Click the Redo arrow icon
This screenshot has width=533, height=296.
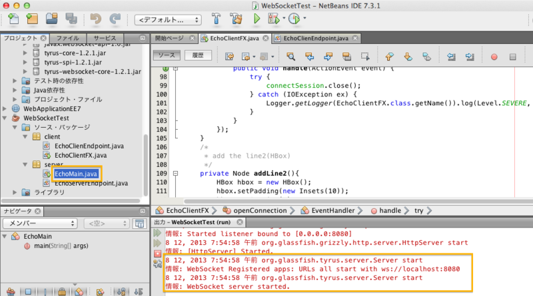point(115,19)
